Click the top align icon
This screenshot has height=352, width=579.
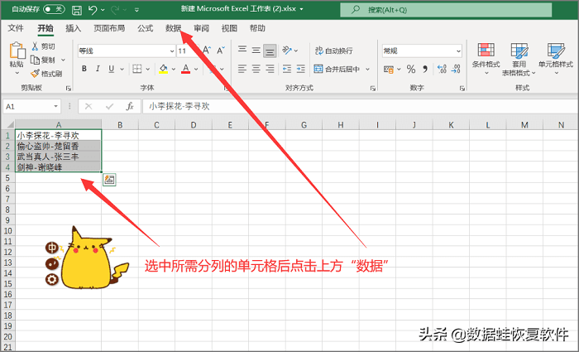point(242,50)
